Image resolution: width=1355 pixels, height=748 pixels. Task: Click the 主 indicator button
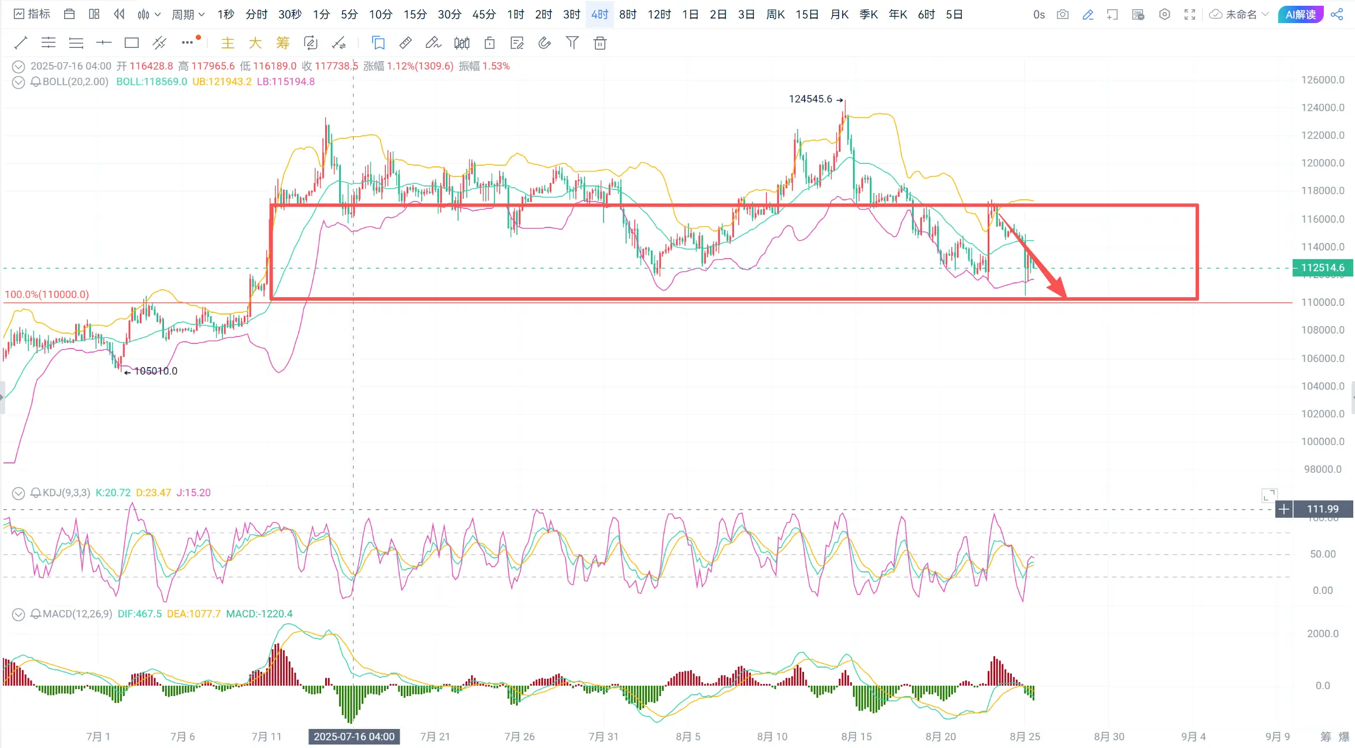[228, 43]
